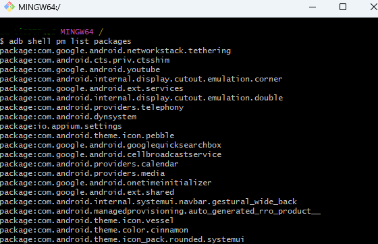Click the com.android.cts.priv.ctsshim line
Screen dimensions: 378x244
85,60
